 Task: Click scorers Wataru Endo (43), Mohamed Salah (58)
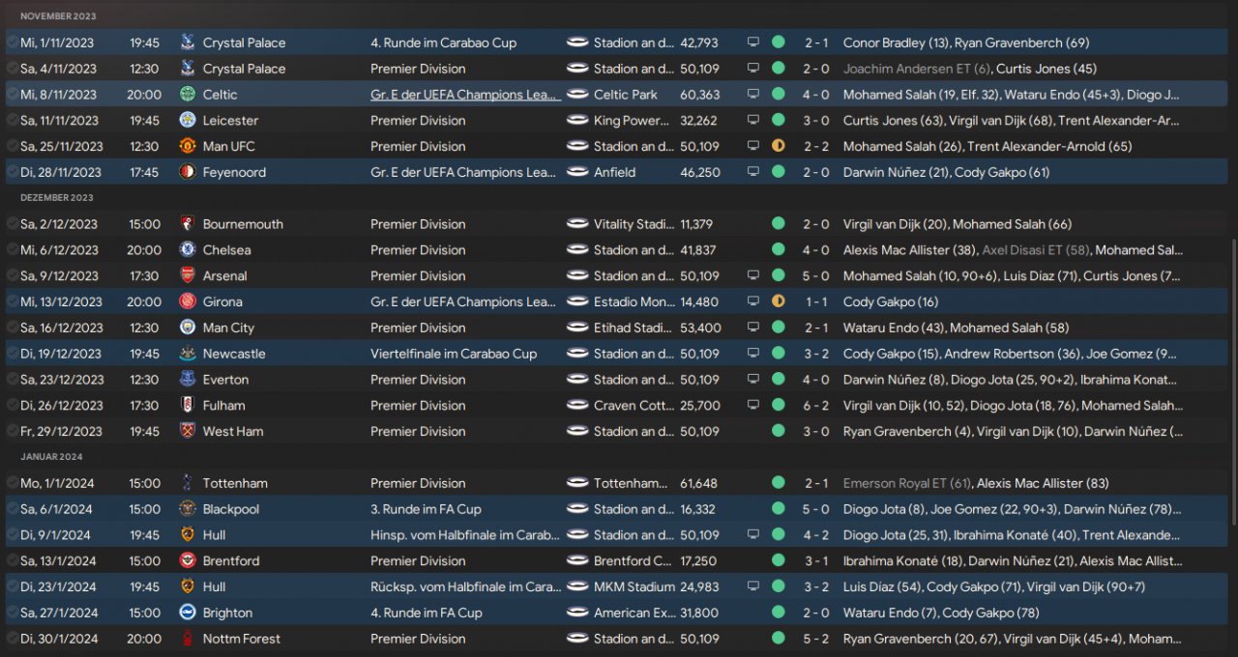click(957, 328)
